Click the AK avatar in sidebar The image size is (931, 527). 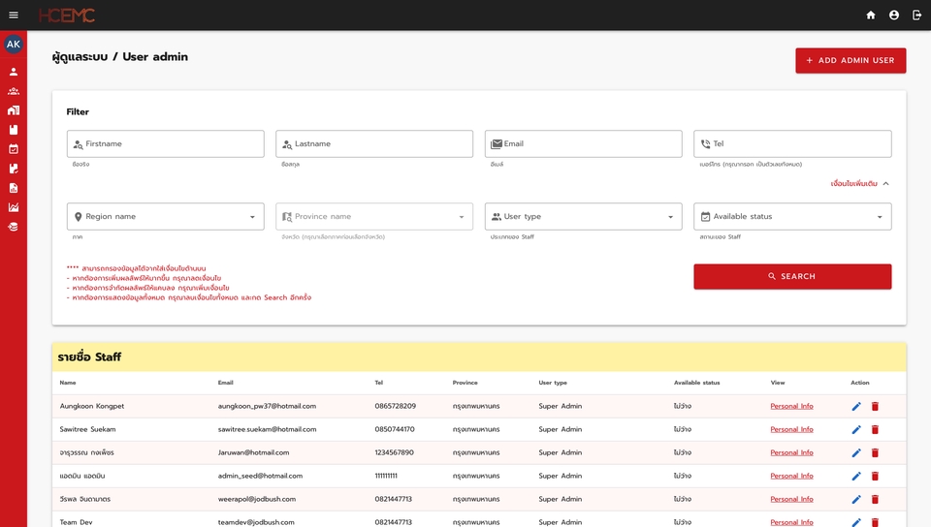13,44
